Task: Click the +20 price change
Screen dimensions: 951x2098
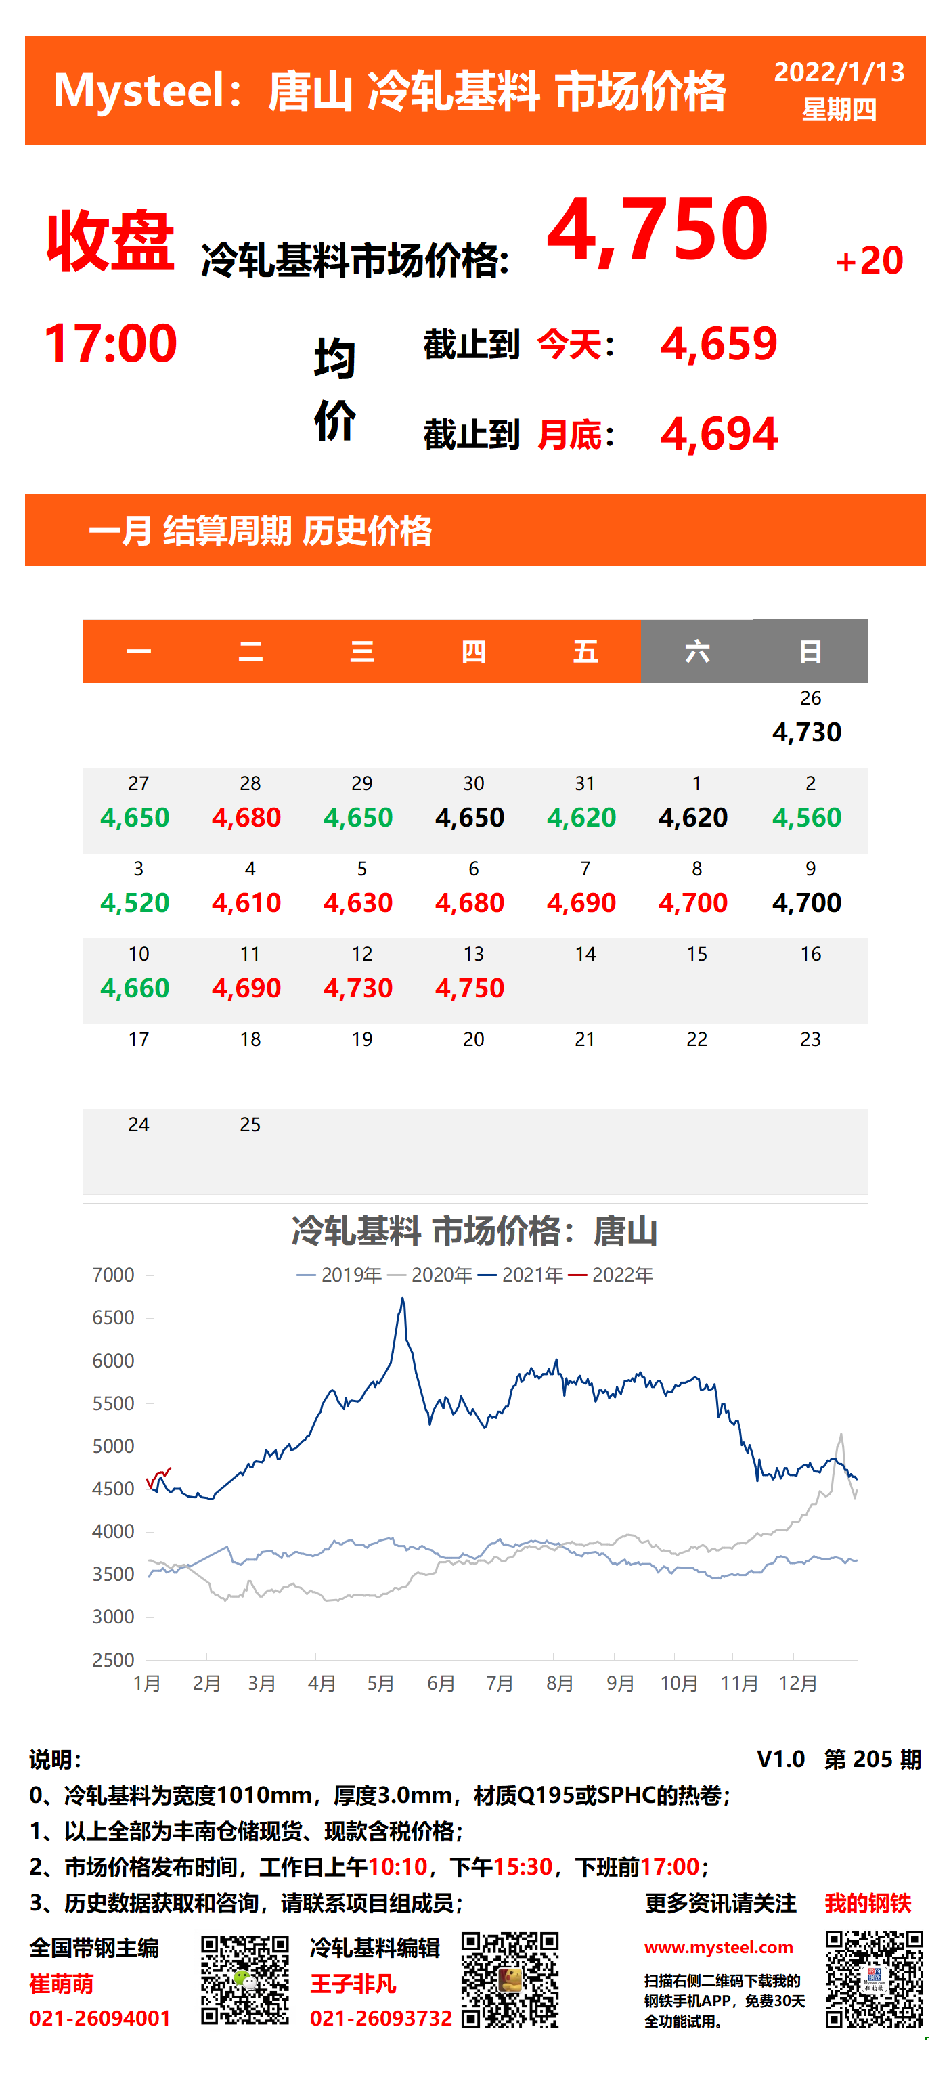Action: click(869, 261)
